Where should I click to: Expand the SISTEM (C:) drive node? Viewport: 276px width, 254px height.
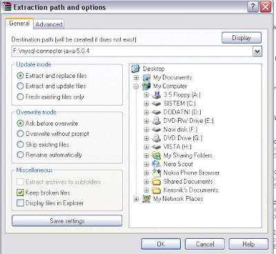coord(146,104)
